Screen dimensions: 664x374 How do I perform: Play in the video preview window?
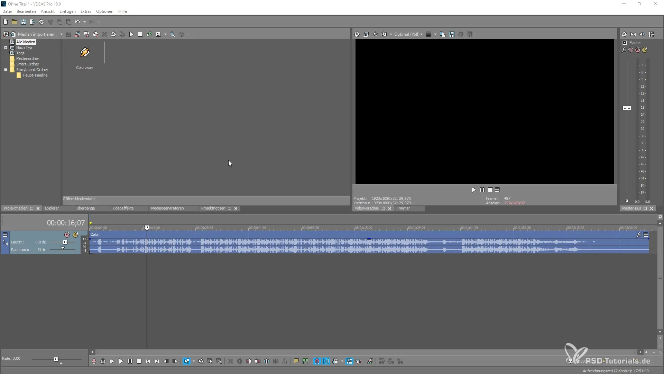[x=473, y=190]
